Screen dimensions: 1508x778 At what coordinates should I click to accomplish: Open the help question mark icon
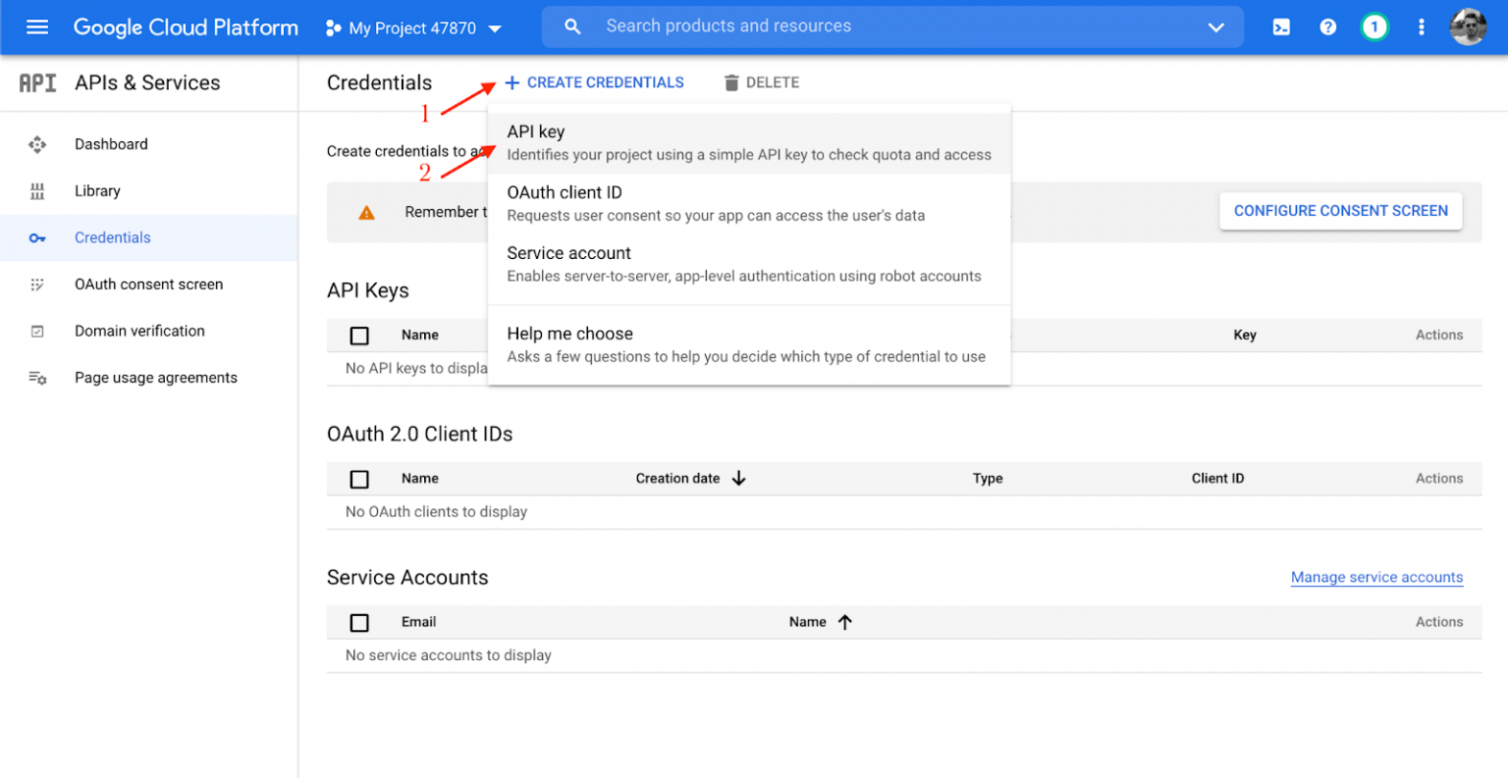1327,27
